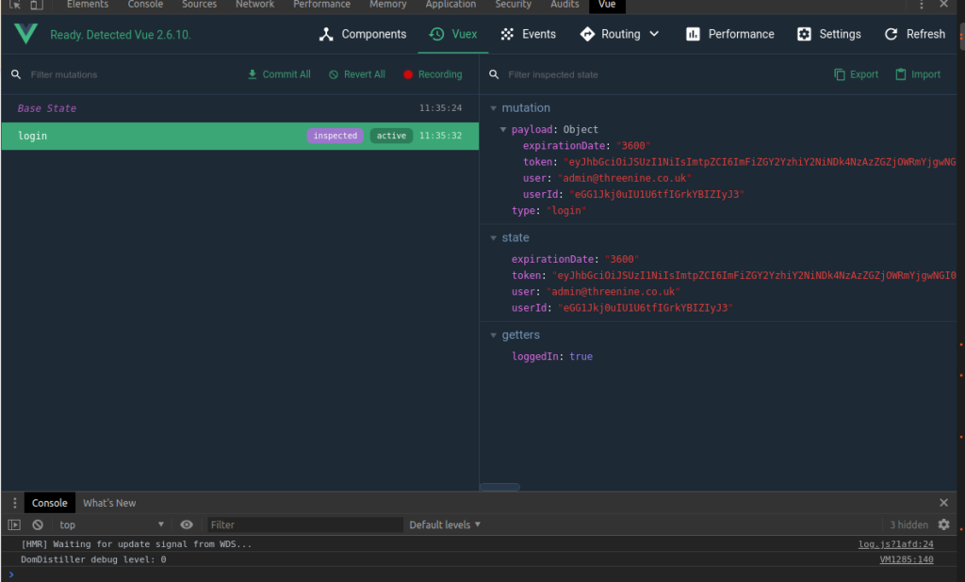Select the Network devtools tab
Image resolution: width=965 pixels, height=582 pixels.
pos(254,5)
